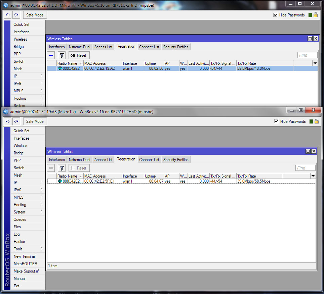Expand MPLS submenu in top window sidebar
The image size is (324, 294).
coord(41,91)
